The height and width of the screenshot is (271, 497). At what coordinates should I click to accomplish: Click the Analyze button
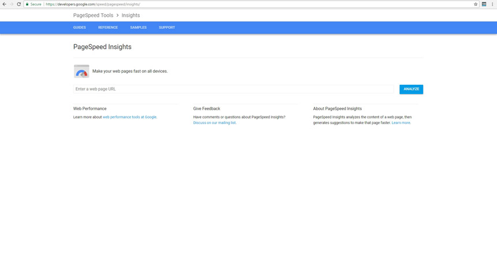pyautogui.click(x=411, y=89)
